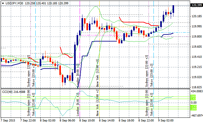Viewport: 203px width, 123px height.
Task: Click the 7 Sep 2015 date label
Action: click(9, 121)
